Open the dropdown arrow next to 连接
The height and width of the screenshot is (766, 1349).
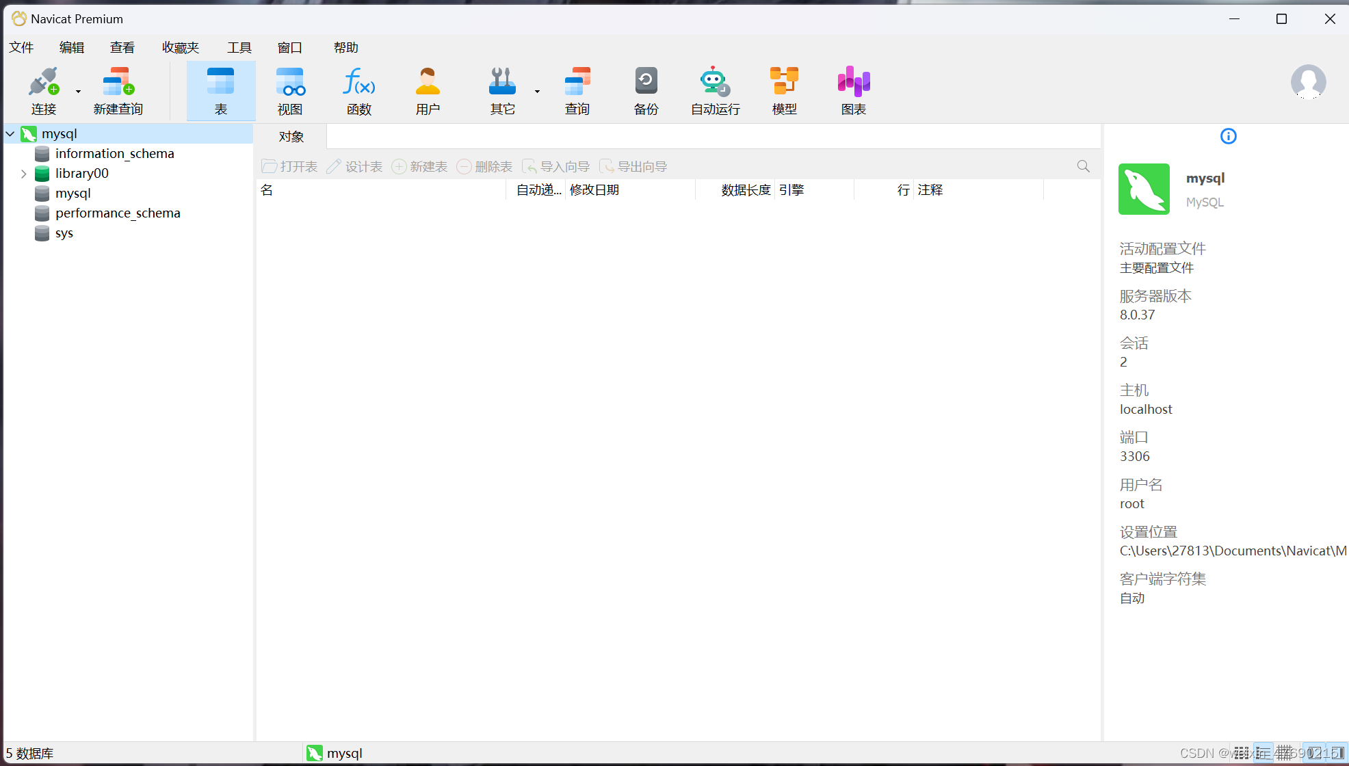(x=78, y=91)
